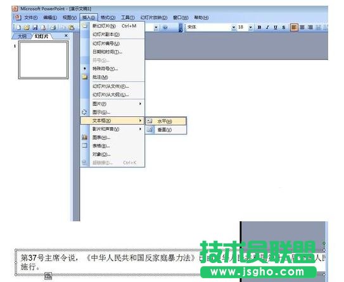
Task: Click the permission icon after Save
Action: 44,27
